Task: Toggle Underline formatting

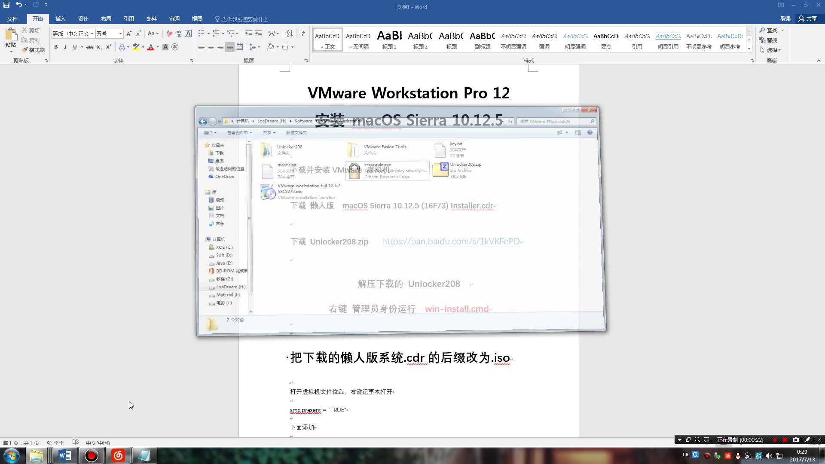Action: tap(75, 47)
